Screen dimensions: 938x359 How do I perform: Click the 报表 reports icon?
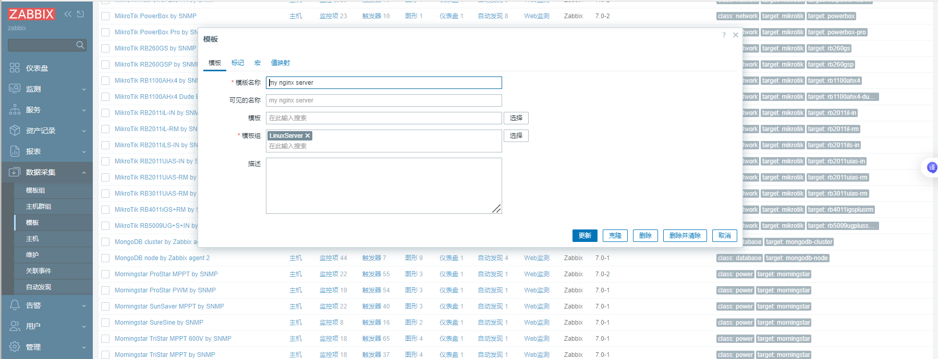pos(15,151)
